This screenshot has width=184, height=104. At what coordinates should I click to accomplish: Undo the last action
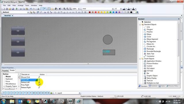31,9
